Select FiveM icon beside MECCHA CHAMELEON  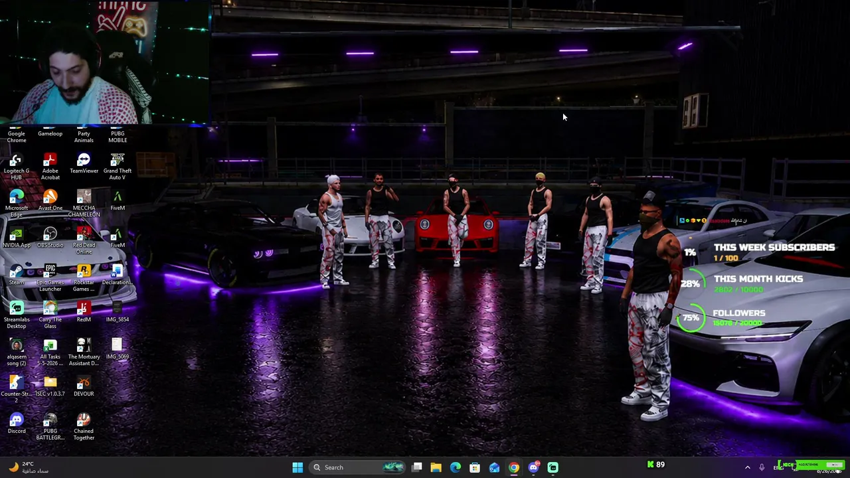tap(118, 200)
